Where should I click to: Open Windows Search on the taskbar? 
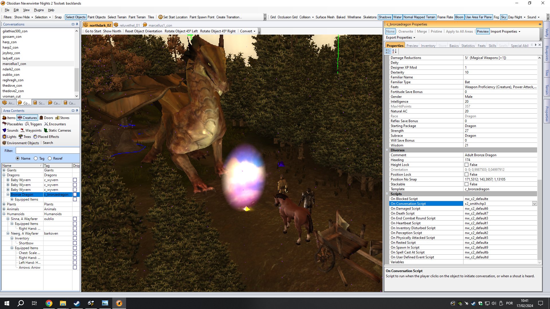(x=21, y=303)
